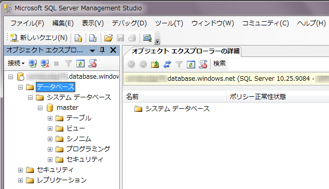Click the Activity Monitor icon
Image resolution: width=329 pixels, height=189 pixels.
147,38
